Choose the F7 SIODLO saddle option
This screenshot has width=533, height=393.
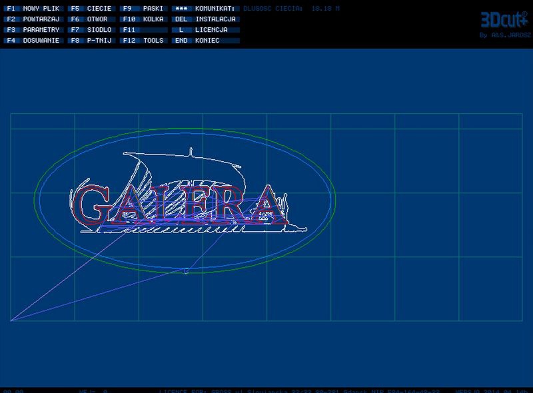tap(91, 30)
